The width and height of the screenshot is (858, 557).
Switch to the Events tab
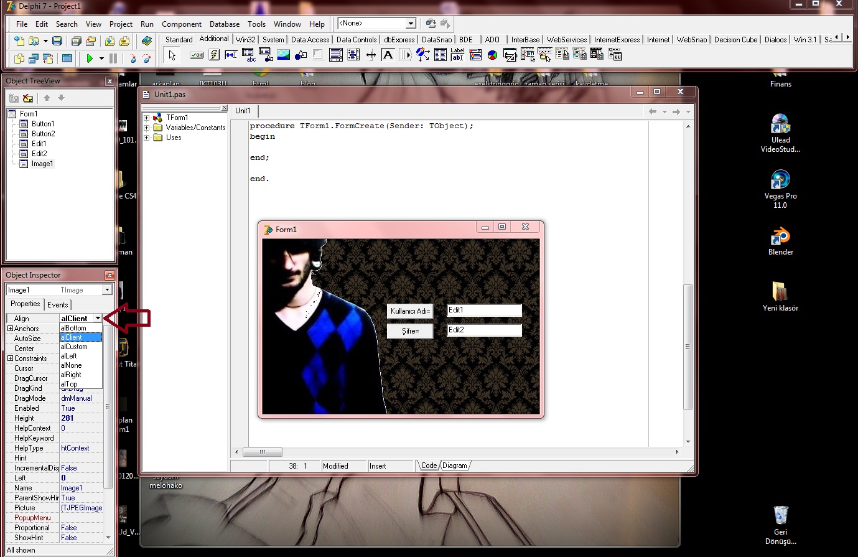click(x=58, y=305)
